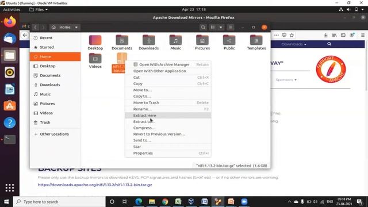This screenshot has width=368, height=207.
Task: Open Documents in Files sidebar
Action: click(55, 75)
